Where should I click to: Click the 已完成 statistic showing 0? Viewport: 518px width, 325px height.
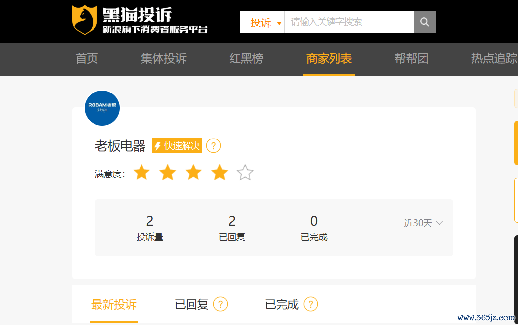click(314, 228)
